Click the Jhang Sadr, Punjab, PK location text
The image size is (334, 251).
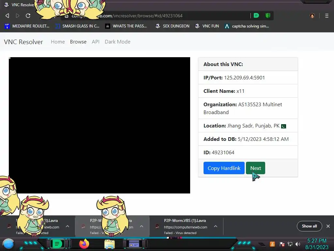point(253,126)
